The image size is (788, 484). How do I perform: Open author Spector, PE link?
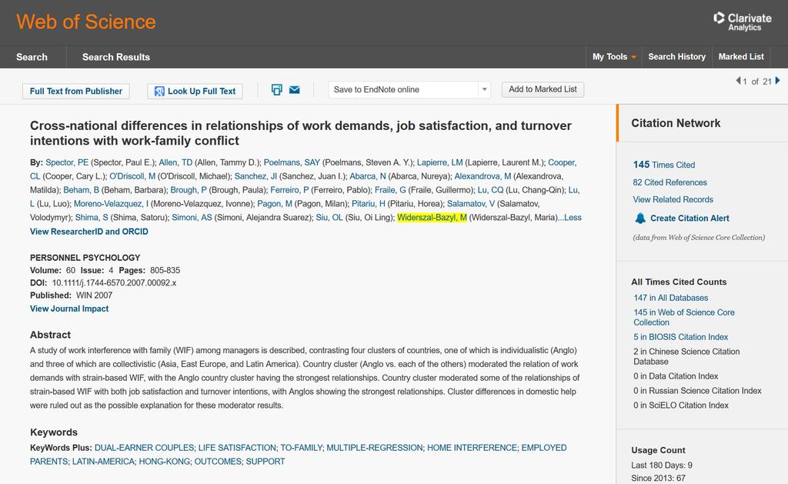(67, 162)
